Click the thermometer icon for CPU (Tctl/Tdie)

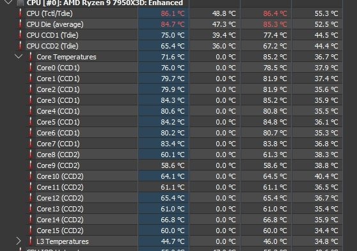point(20,13)
